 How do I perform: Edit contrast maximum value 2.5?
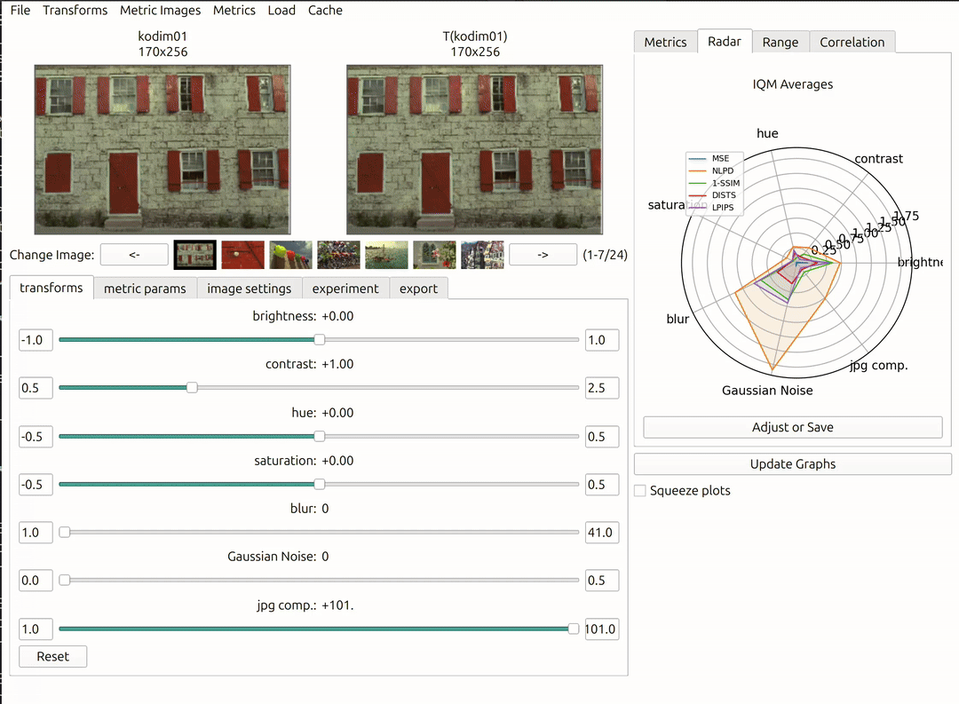tap(602, 388)
